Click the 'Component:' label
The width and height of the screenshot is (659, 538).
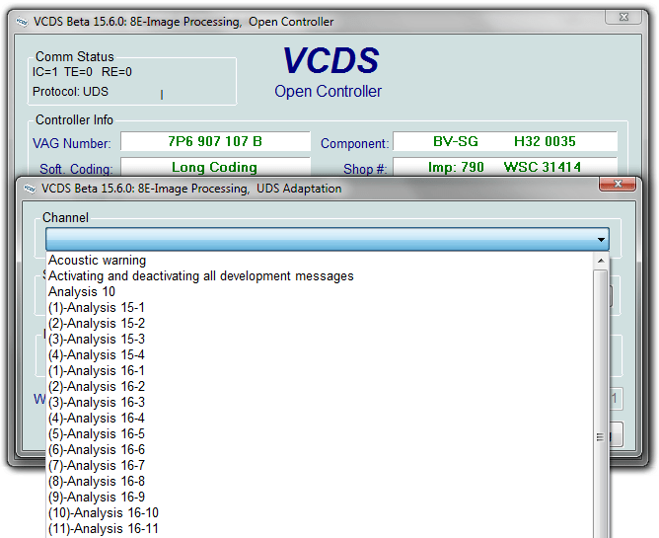[355, 143]
